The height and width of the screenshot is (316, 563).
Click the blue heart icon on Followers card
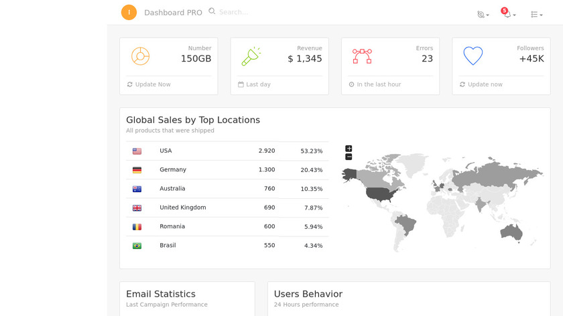tap(473, 56)
